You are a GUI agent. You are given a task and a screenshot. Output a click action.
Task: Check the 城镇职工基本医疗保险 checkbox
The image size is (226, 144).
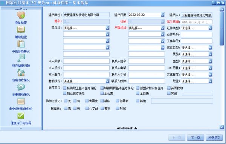[65, 88]
